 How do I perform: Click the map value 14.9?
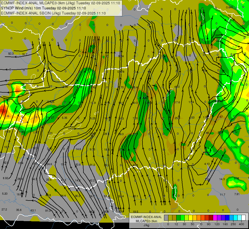click(8, 132)
